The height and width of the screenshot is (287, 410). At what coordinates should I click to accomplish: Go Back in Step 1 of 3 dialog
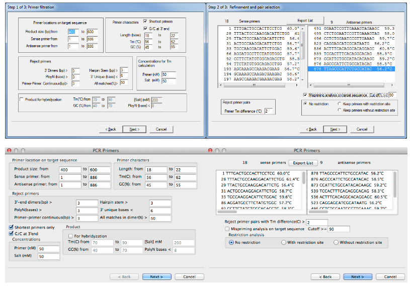[x=110, y=129]
